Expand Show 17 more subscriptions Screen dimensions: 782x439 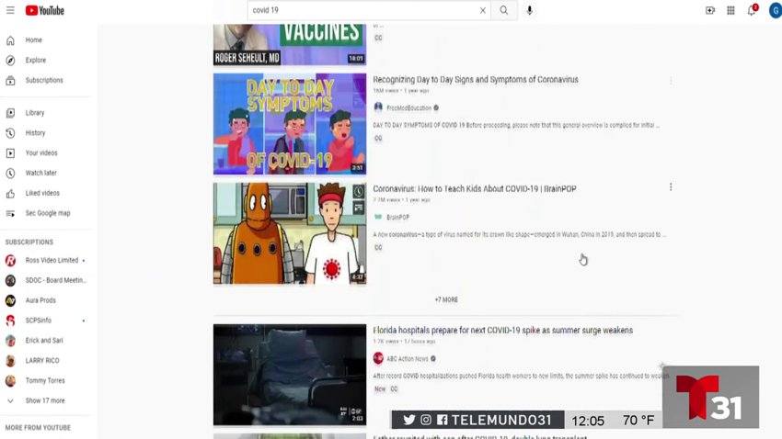[44, 400]
